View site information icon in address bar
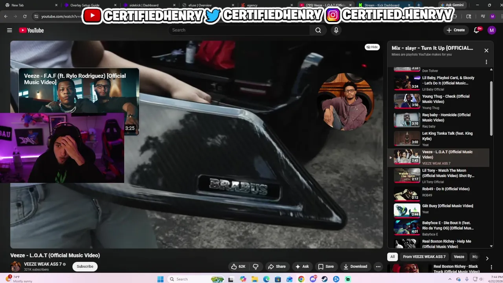 pyautogui.click(x=36, y=17)
